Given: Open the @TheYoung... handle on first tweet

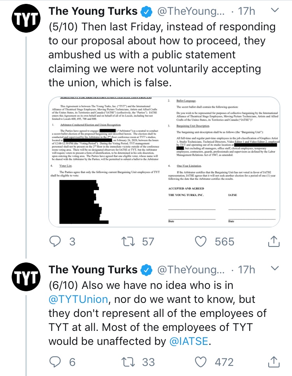Looking at the screenshot, I should 191,11.
